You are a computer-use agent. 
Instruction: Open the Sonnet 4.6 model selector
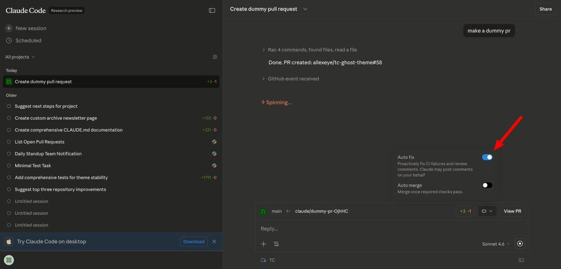pos(496,244)
